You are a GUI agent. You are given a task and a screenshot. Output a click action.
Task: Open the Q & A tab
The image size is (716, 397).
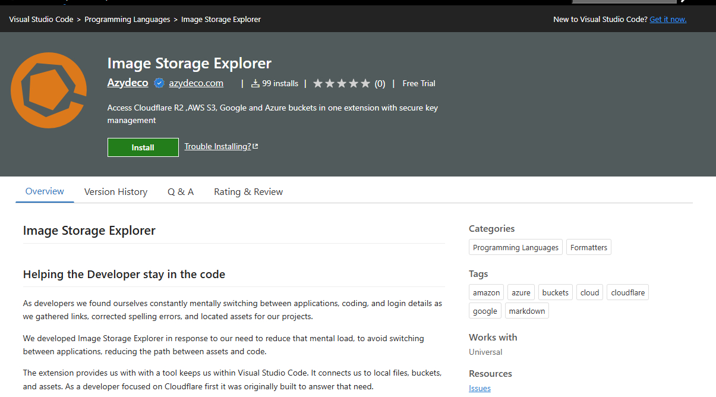[181, 192]
